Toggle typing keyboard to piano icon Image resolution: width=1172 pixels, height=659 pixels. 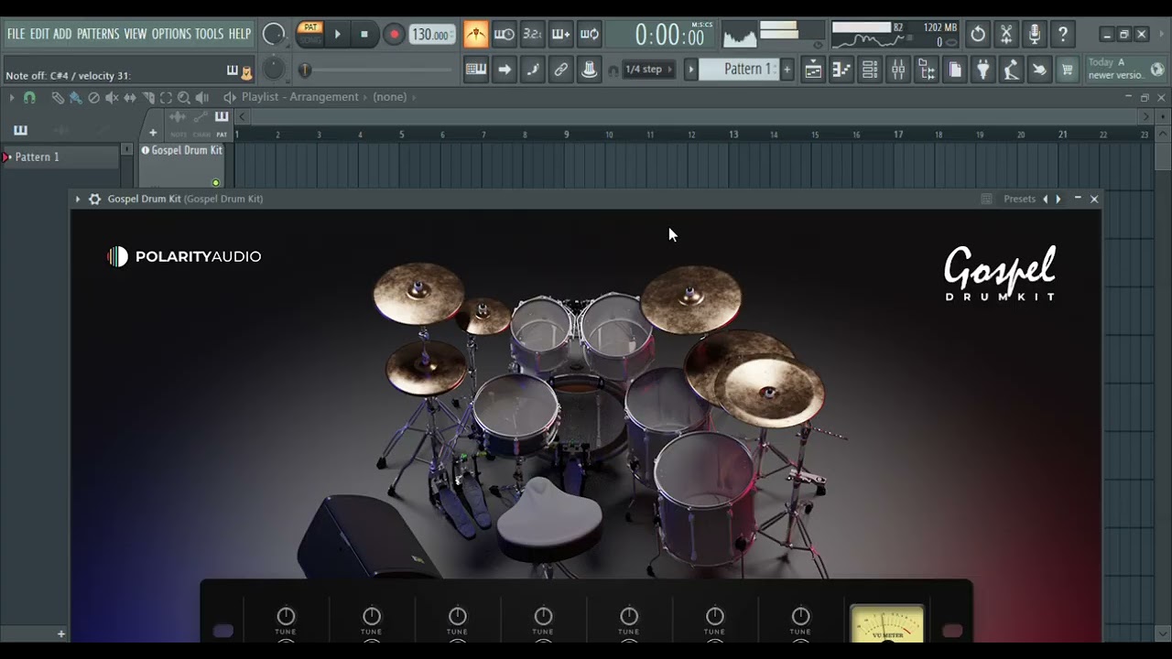(x=475, y=70)
